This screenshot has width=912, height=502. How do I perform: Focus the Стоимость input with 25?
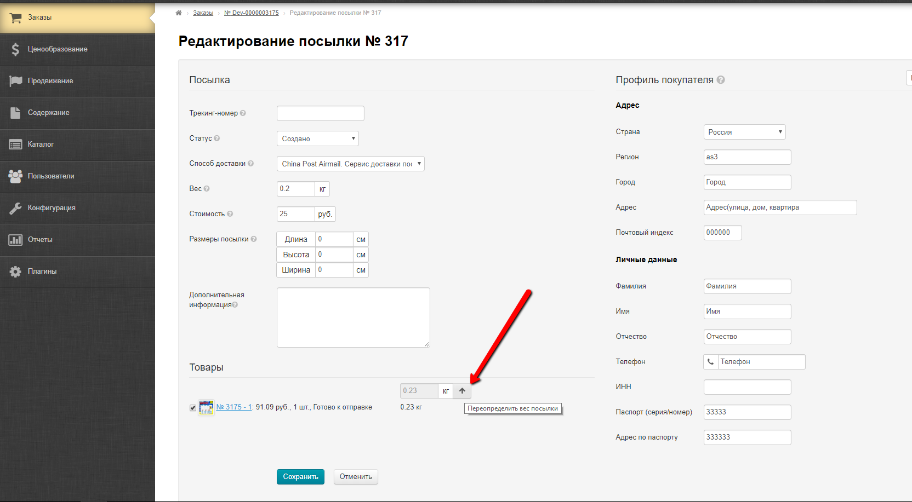tap(296, 214)
